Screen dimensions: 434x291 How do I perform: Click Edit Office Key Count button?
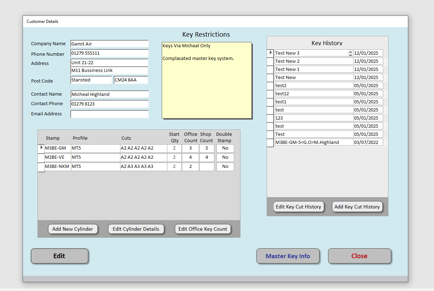point(203,229)
